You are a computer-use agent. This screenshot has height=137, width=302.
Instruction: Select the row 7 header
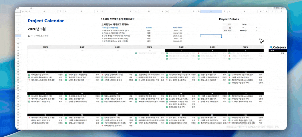(x=18, y=36)
